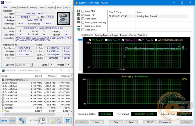
Task: Click the HWiNFO collapse arrows icon
Action: (12, 121)
